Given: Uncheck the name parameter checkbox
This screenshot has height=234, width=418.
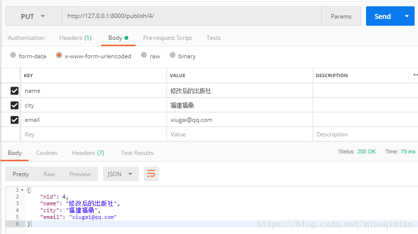Looking at the screenshot, I should (x=15, y=91).
